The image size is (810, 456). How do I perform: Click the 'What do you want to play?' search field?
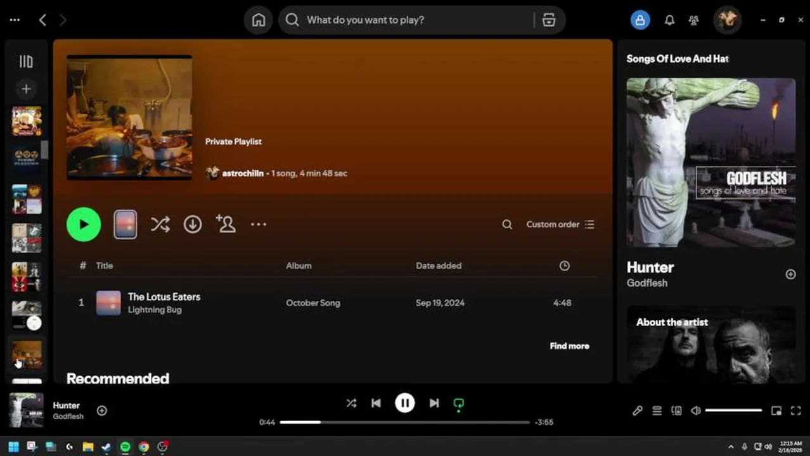(407, 20)
